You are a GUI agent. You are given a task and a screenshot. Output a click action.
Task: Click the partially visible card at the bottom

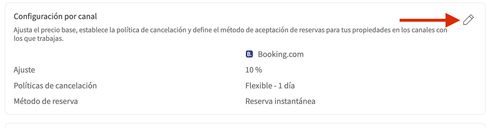245,126
